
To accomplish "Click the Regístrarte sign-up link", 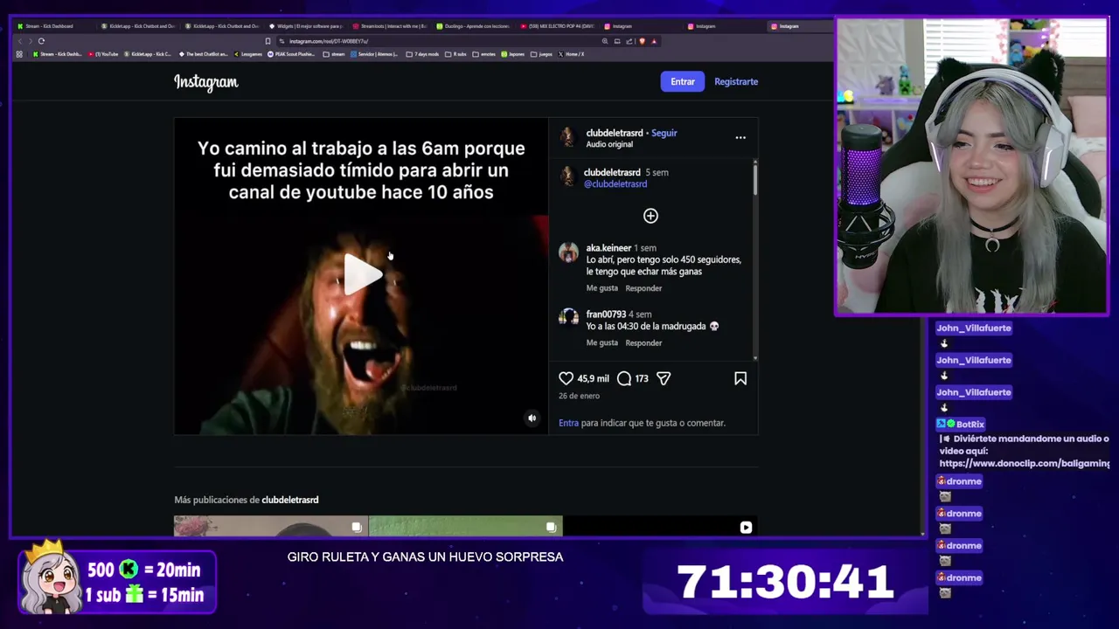I will pos(736,81).
